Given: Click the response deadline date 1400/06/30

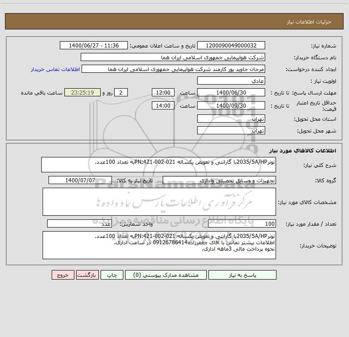Looking at the screenshot, I should 231,92.
